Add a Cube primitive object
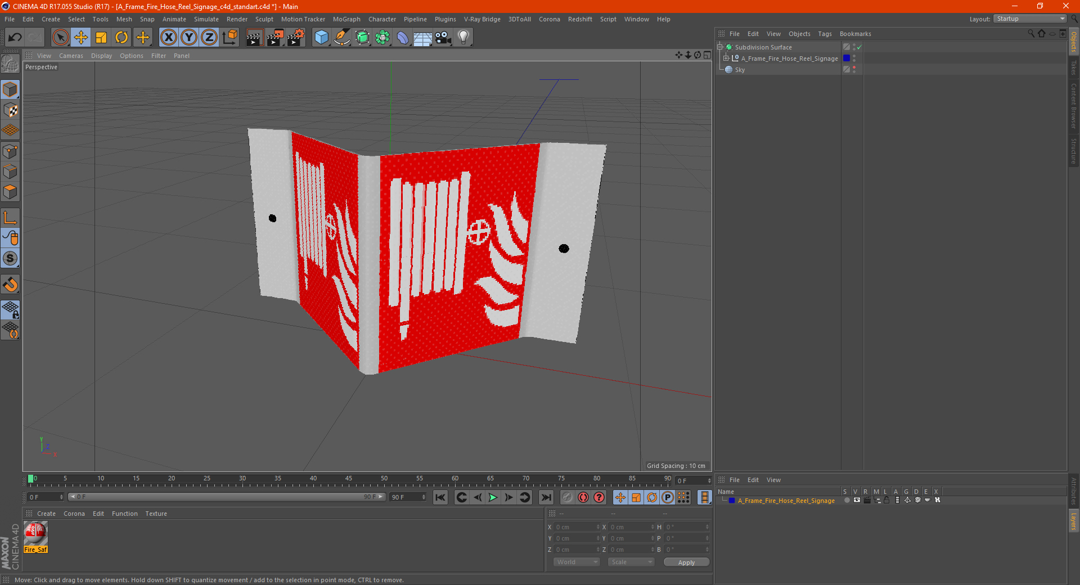This screenshot has width=1080, height=585. point(321,38)
